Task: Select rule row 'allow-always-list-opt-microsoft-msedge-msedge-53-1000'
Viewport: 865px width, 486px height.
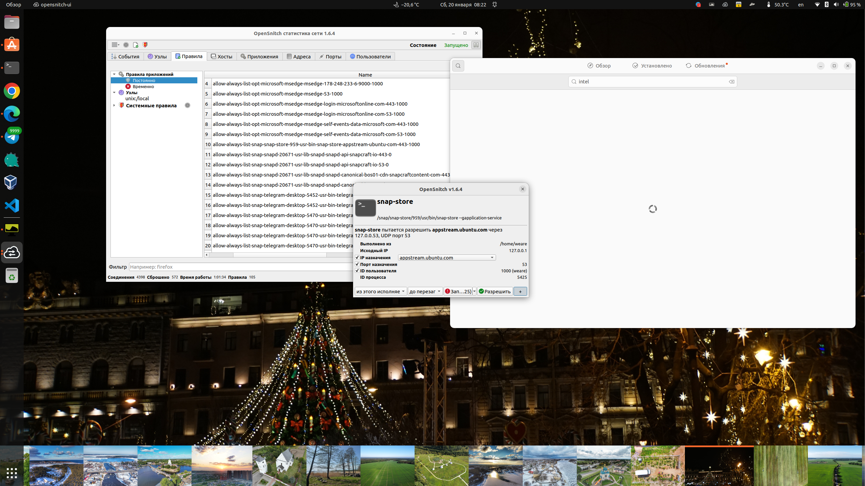Action: click(277, 94)
